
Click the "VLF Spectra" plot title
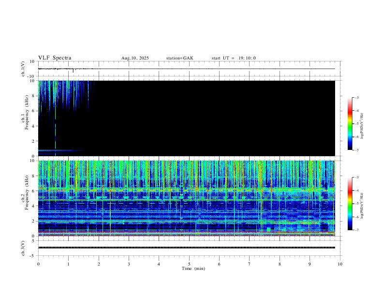click(x=55, y=58)
